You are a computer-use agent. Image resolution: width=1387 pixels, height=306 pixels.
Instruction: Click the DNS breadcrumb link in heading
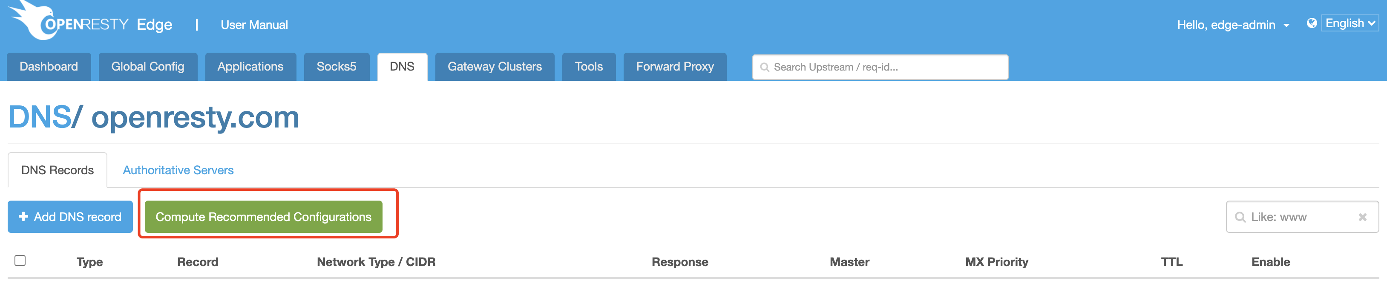(x=40, y=116)
